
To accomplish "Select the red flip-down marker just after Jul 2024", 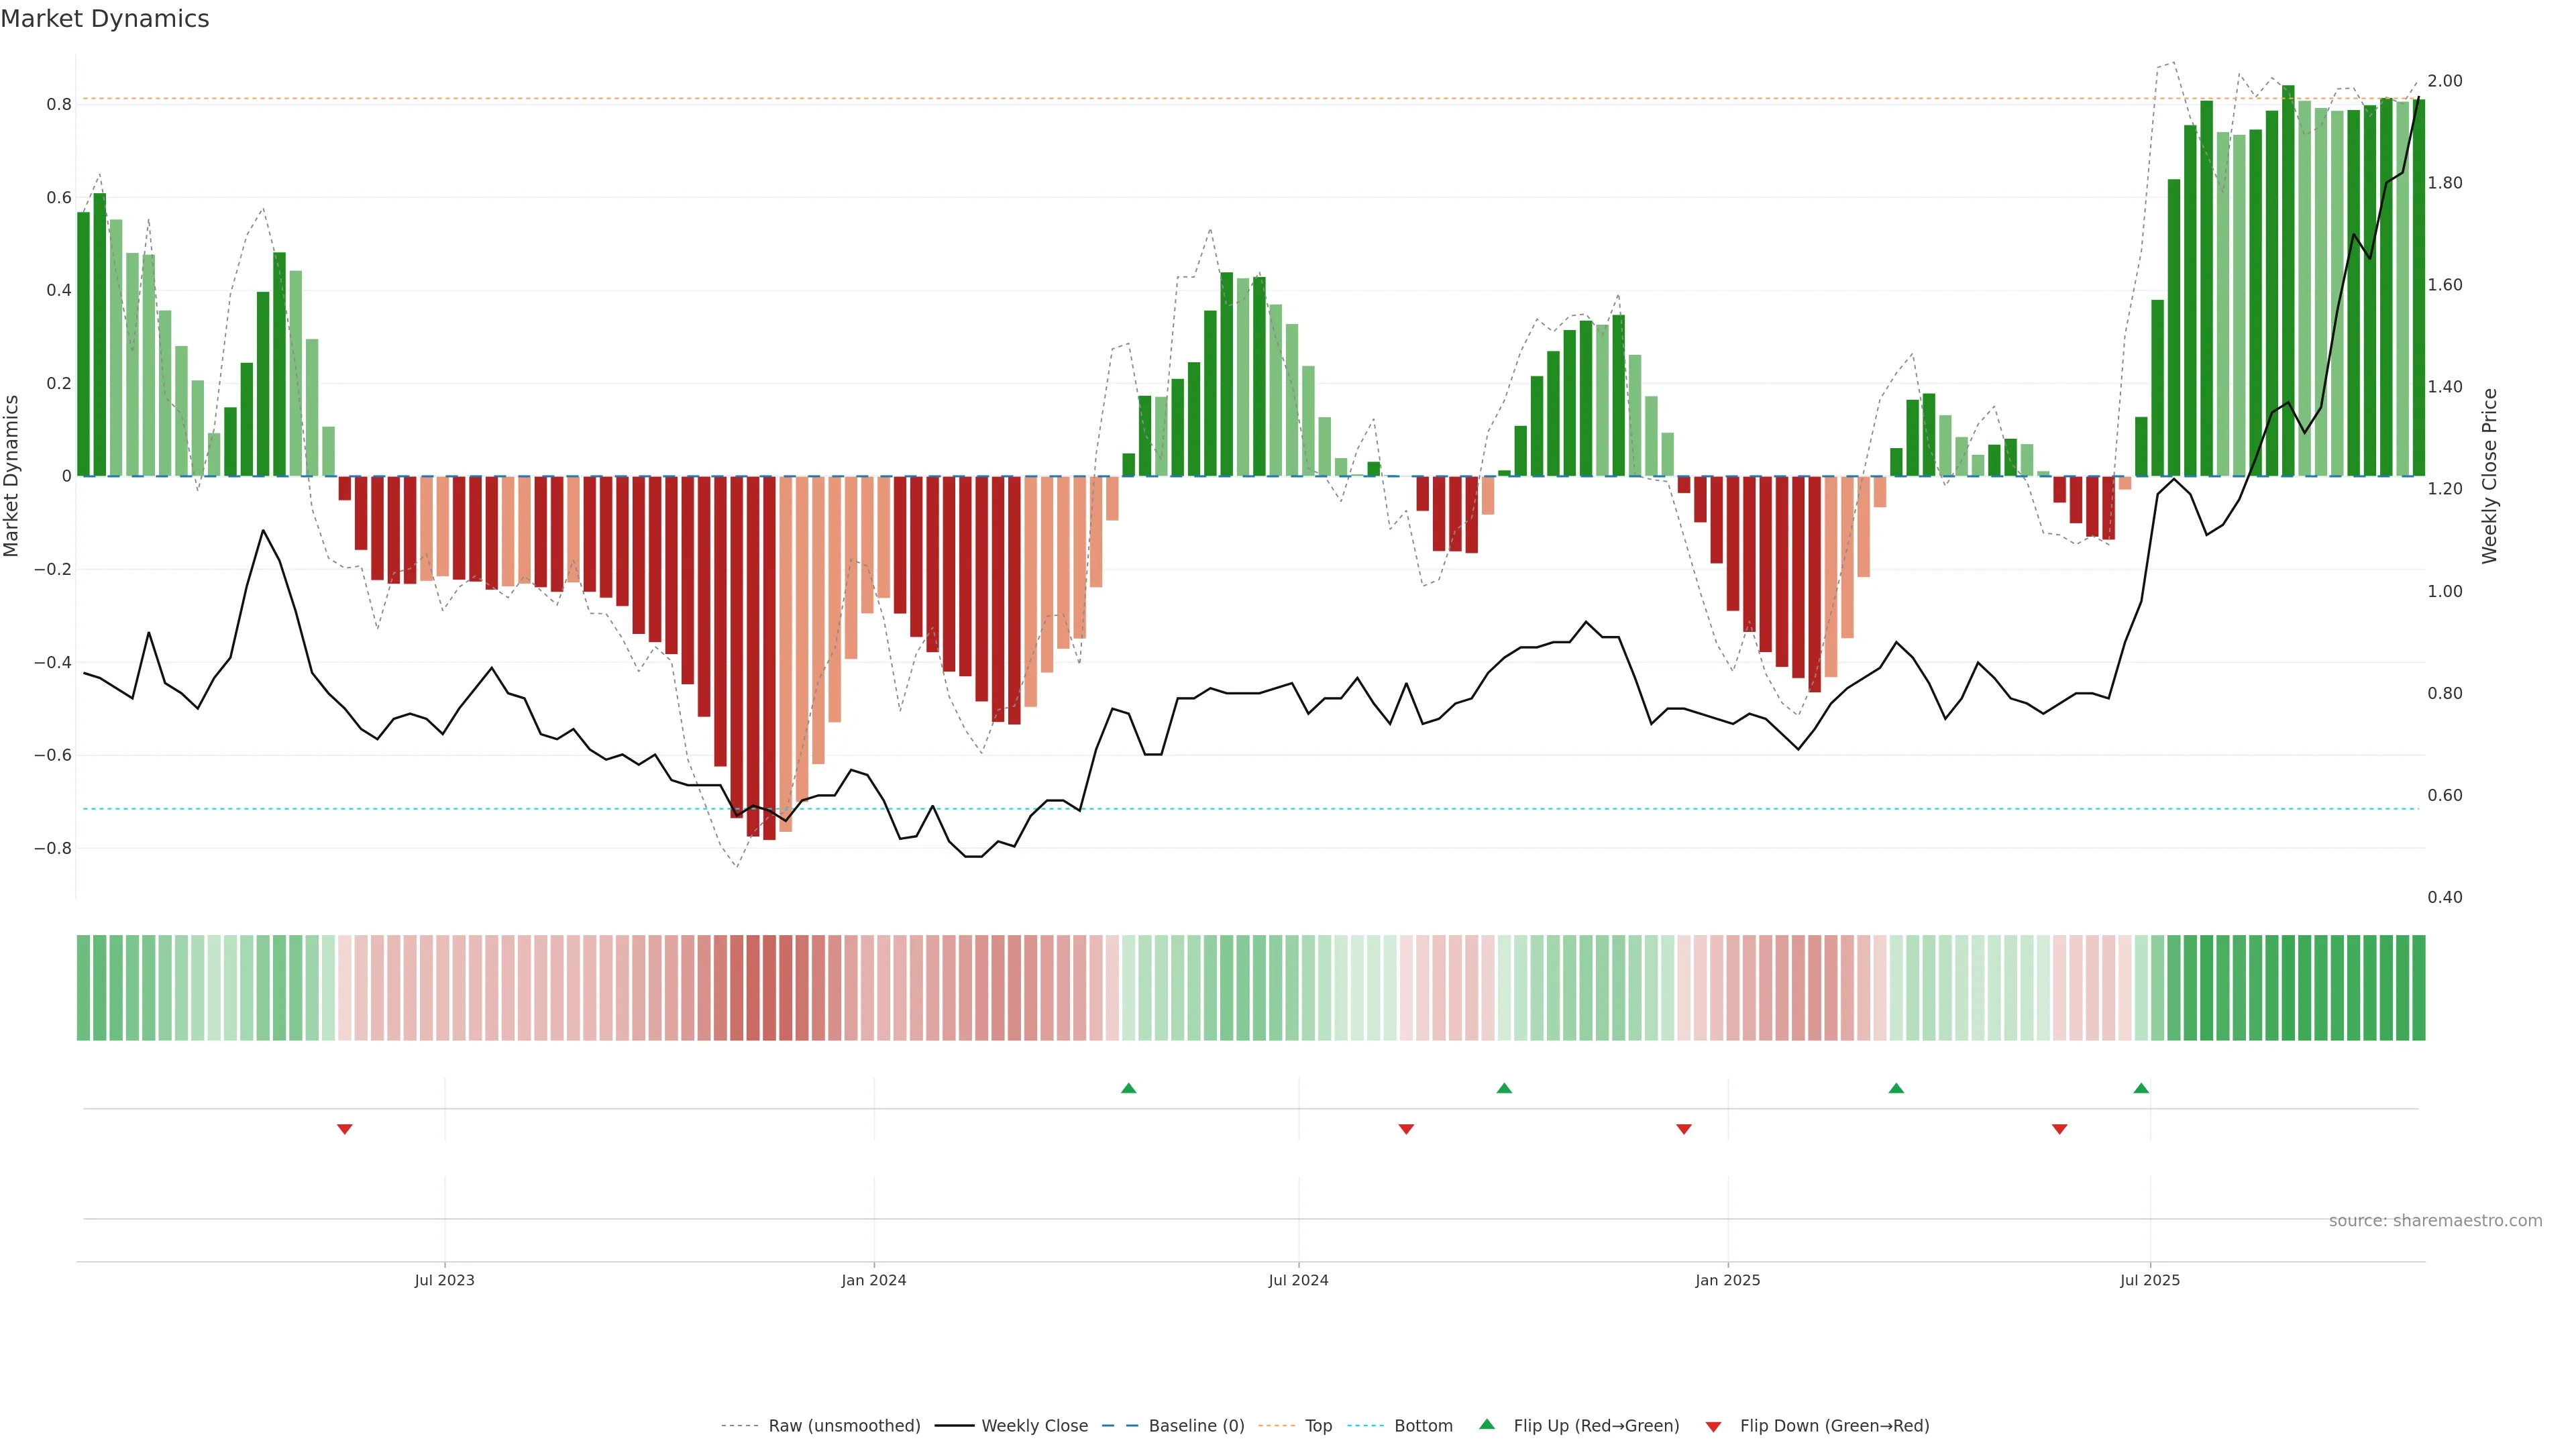I will pyautogui.click(x=1406, y=1129).
